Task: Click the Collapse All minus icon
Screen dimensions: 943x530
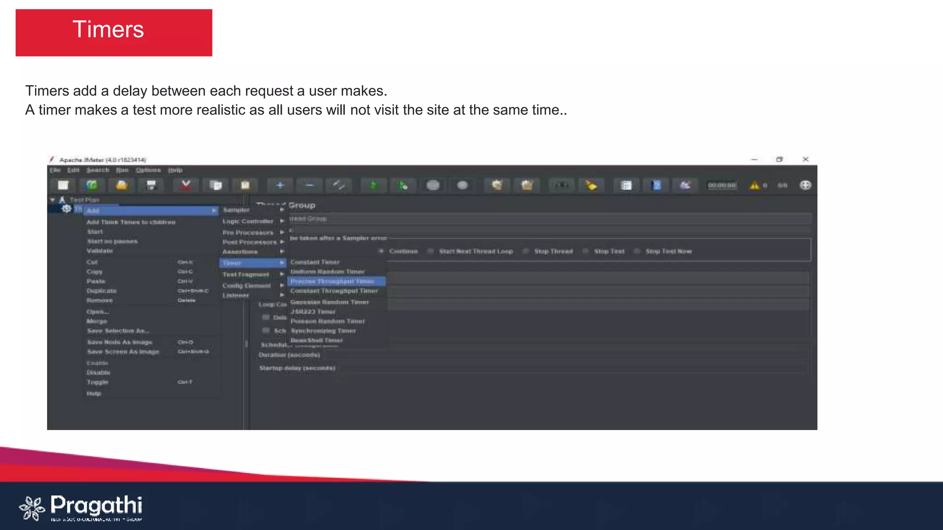Action: pos(309,185)
